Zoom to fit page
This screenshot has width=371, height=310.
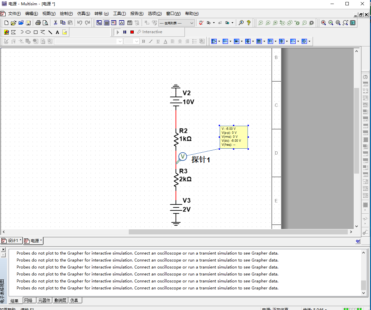pos(345,23)
